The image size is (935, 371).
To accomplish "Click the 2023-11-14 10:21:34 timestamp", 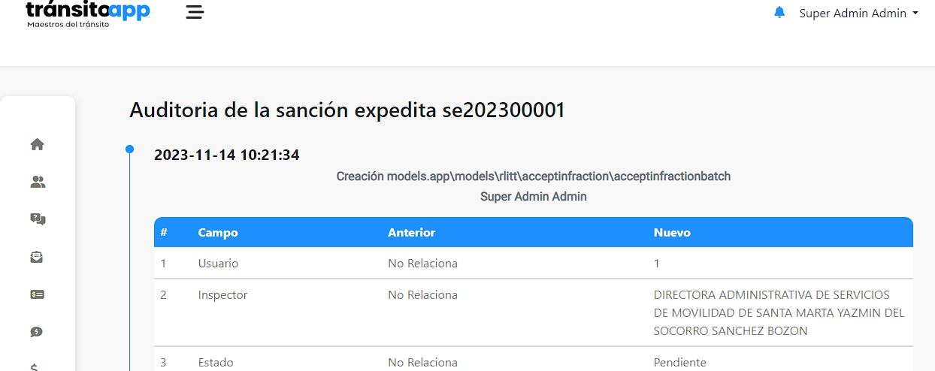I will [x=227, y=155].
